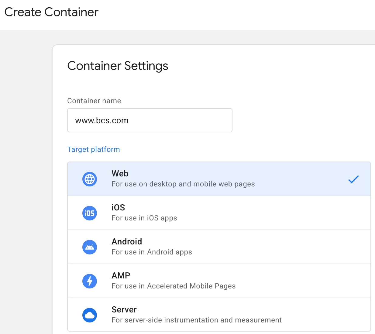Image resolution: width=375 pixels, height=334 pixels.
Task: Click the Container name label
Action: click(x=94, y=101)
